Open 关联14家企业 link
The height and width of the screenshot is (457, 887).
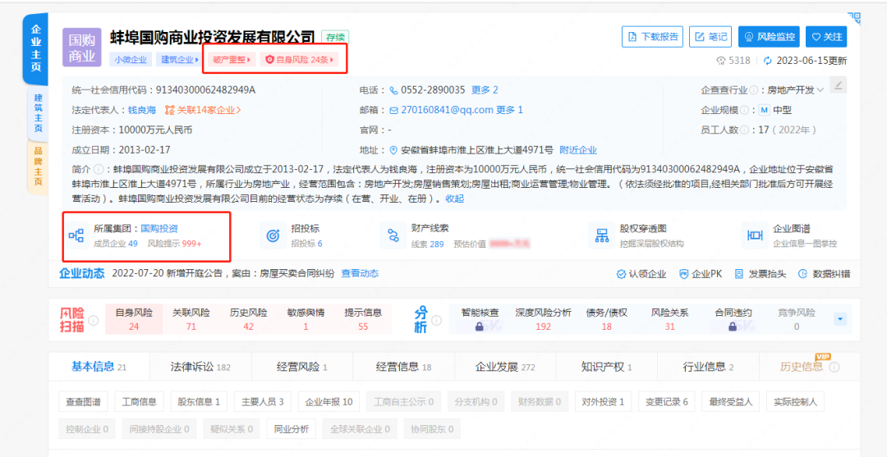click(x=203, y=110)
